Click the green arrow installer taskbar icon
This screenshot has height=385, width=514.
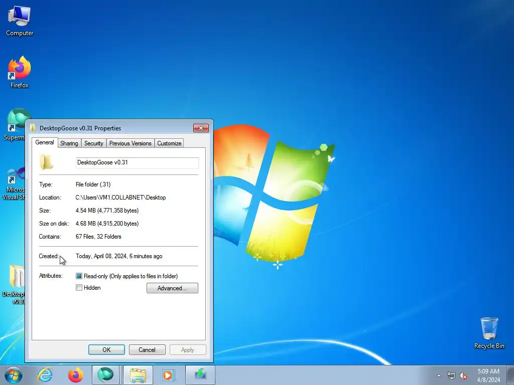pyautogui.click(x=200, y=375)
